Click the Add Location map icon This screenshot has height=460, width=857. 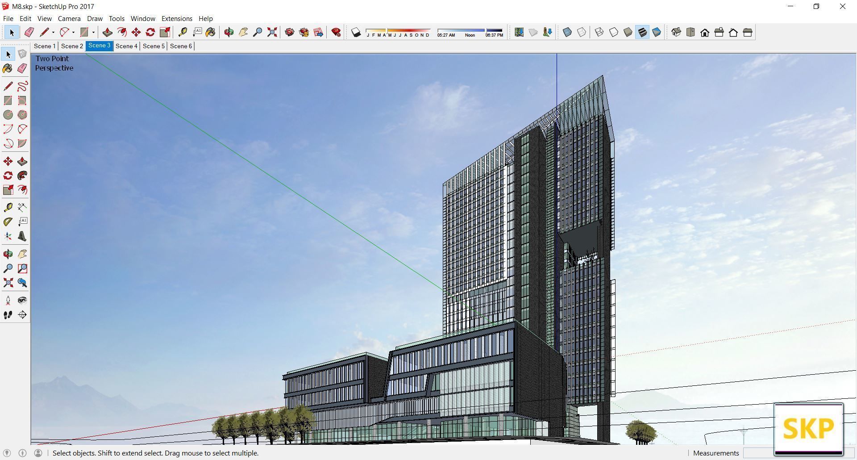pyautogui.click(x=519, y=32)
